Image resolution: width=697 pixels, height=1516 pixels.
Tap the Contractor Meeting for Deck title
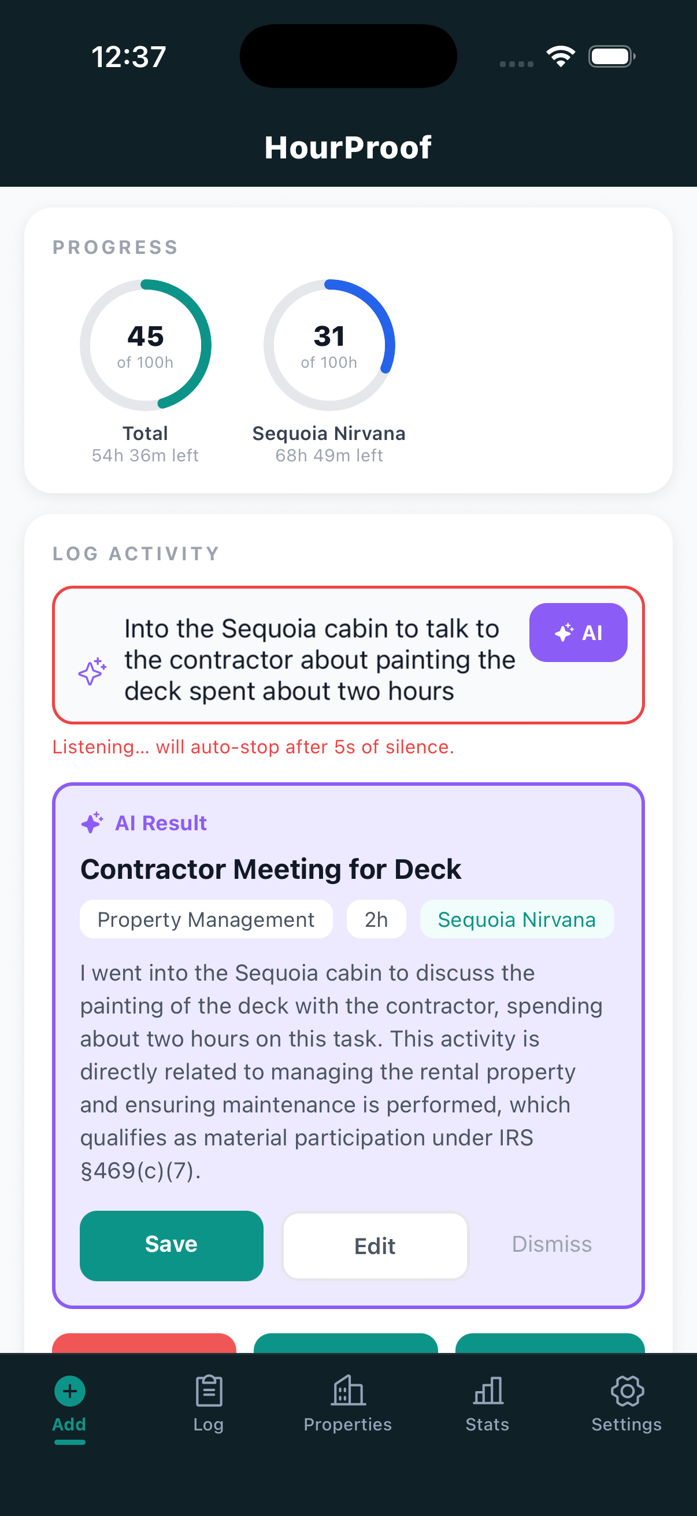(270, 869)
